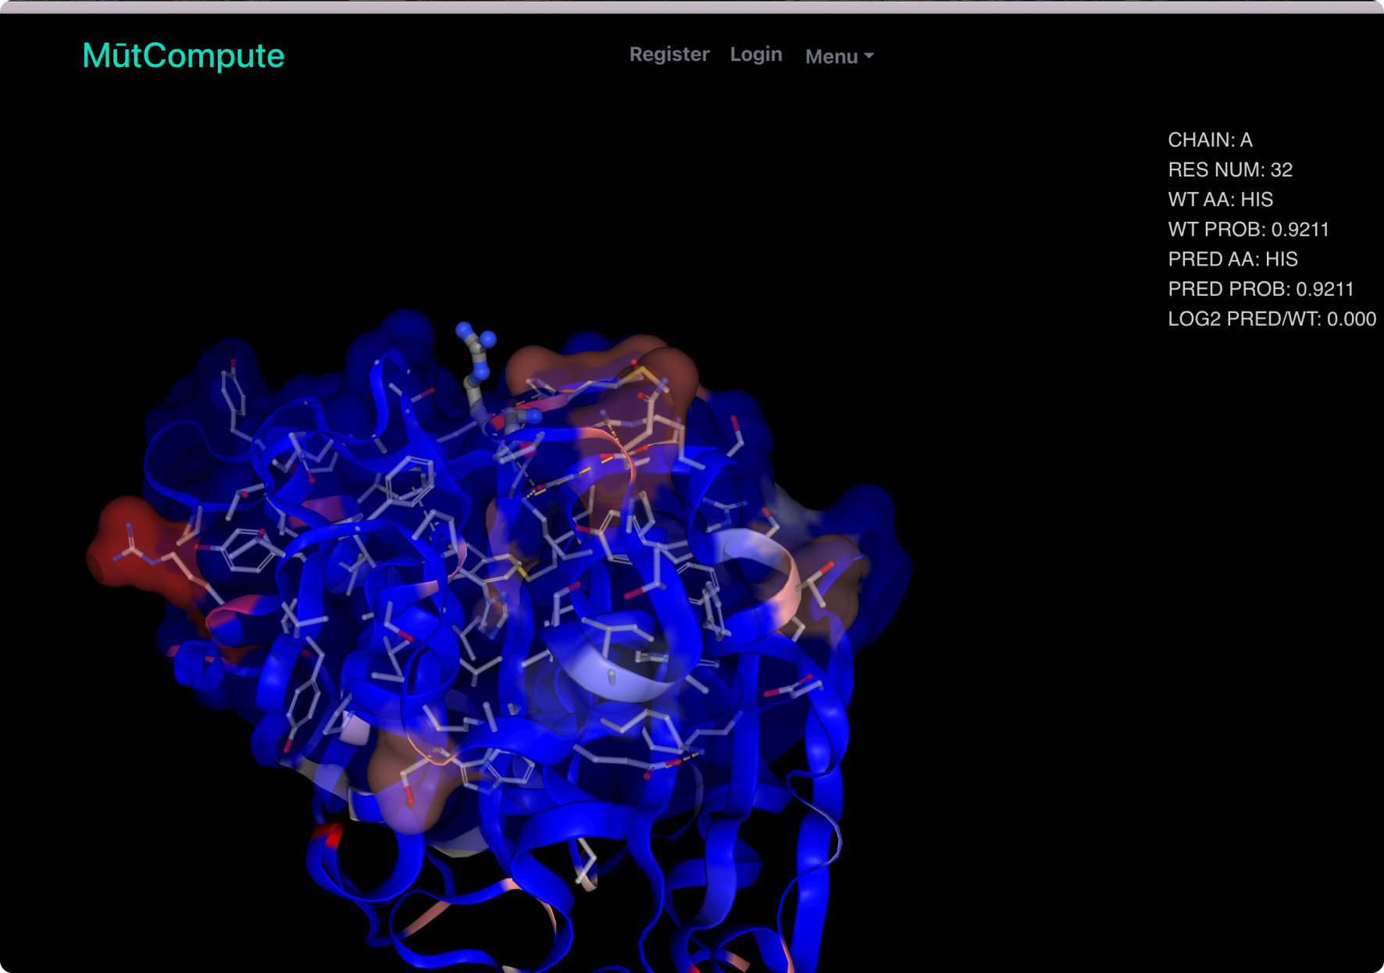Collapse the Menu dropdown arrow
The height and width of the screenshot is (973, 1384).
point(869,57)
